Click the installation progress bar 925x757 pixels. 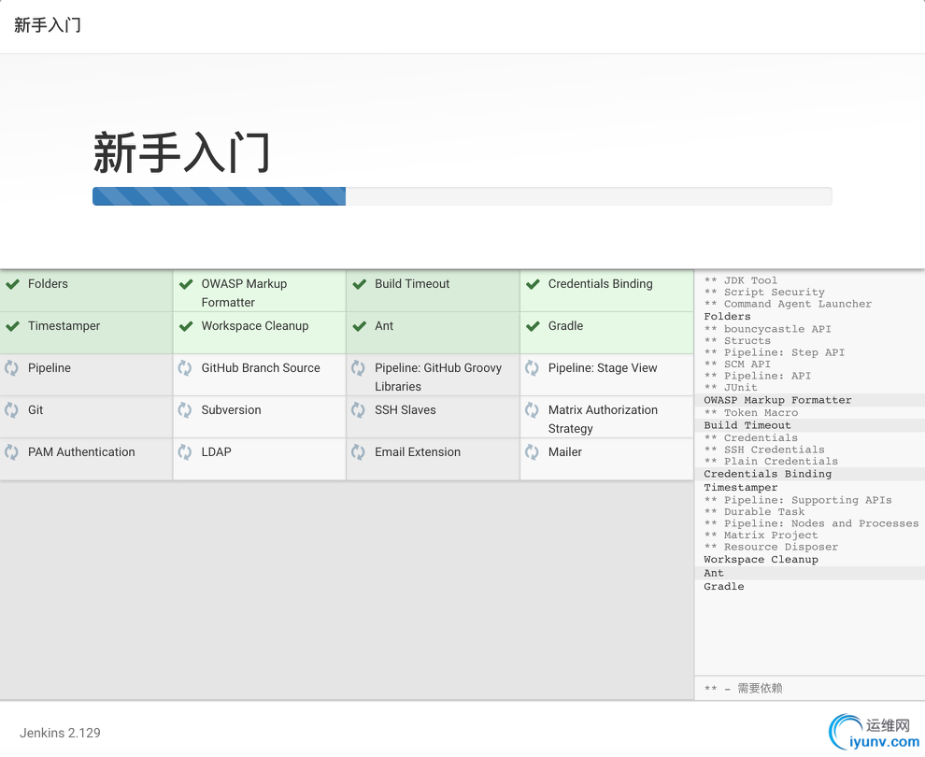[462, 196]
